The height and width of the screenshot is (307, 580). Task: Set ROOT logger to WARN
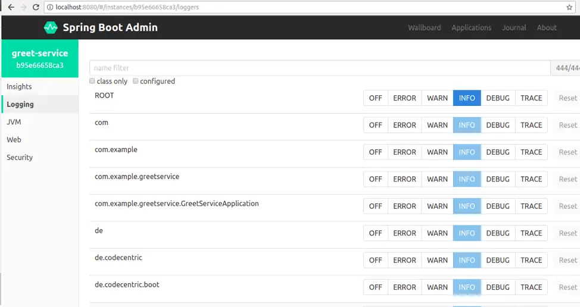[x=437, y=98]
